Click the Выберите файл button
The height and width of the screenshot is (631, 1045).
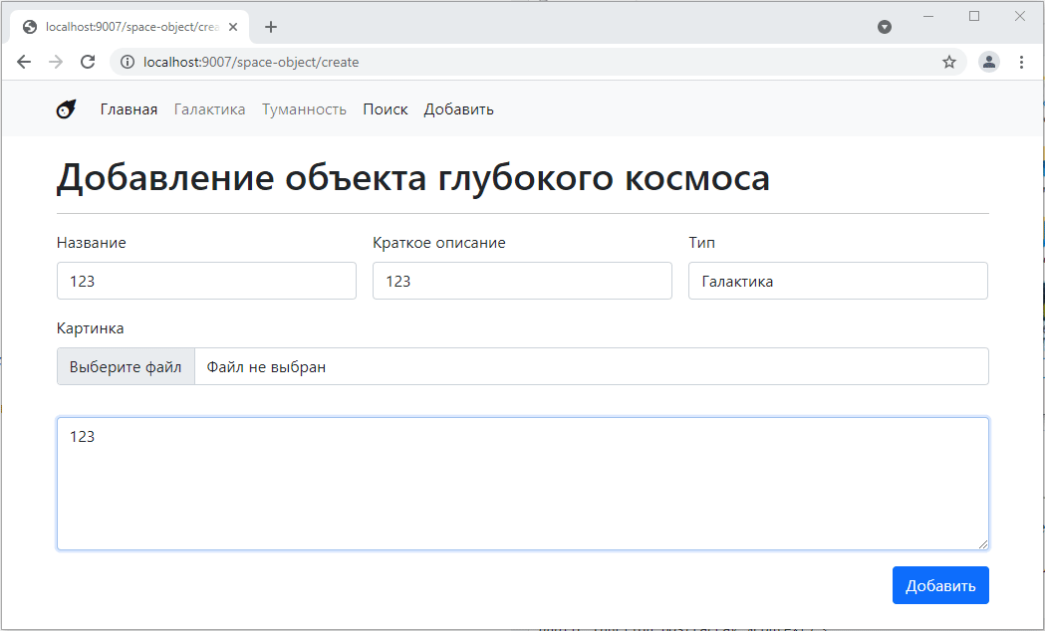(x=126, y=366)
